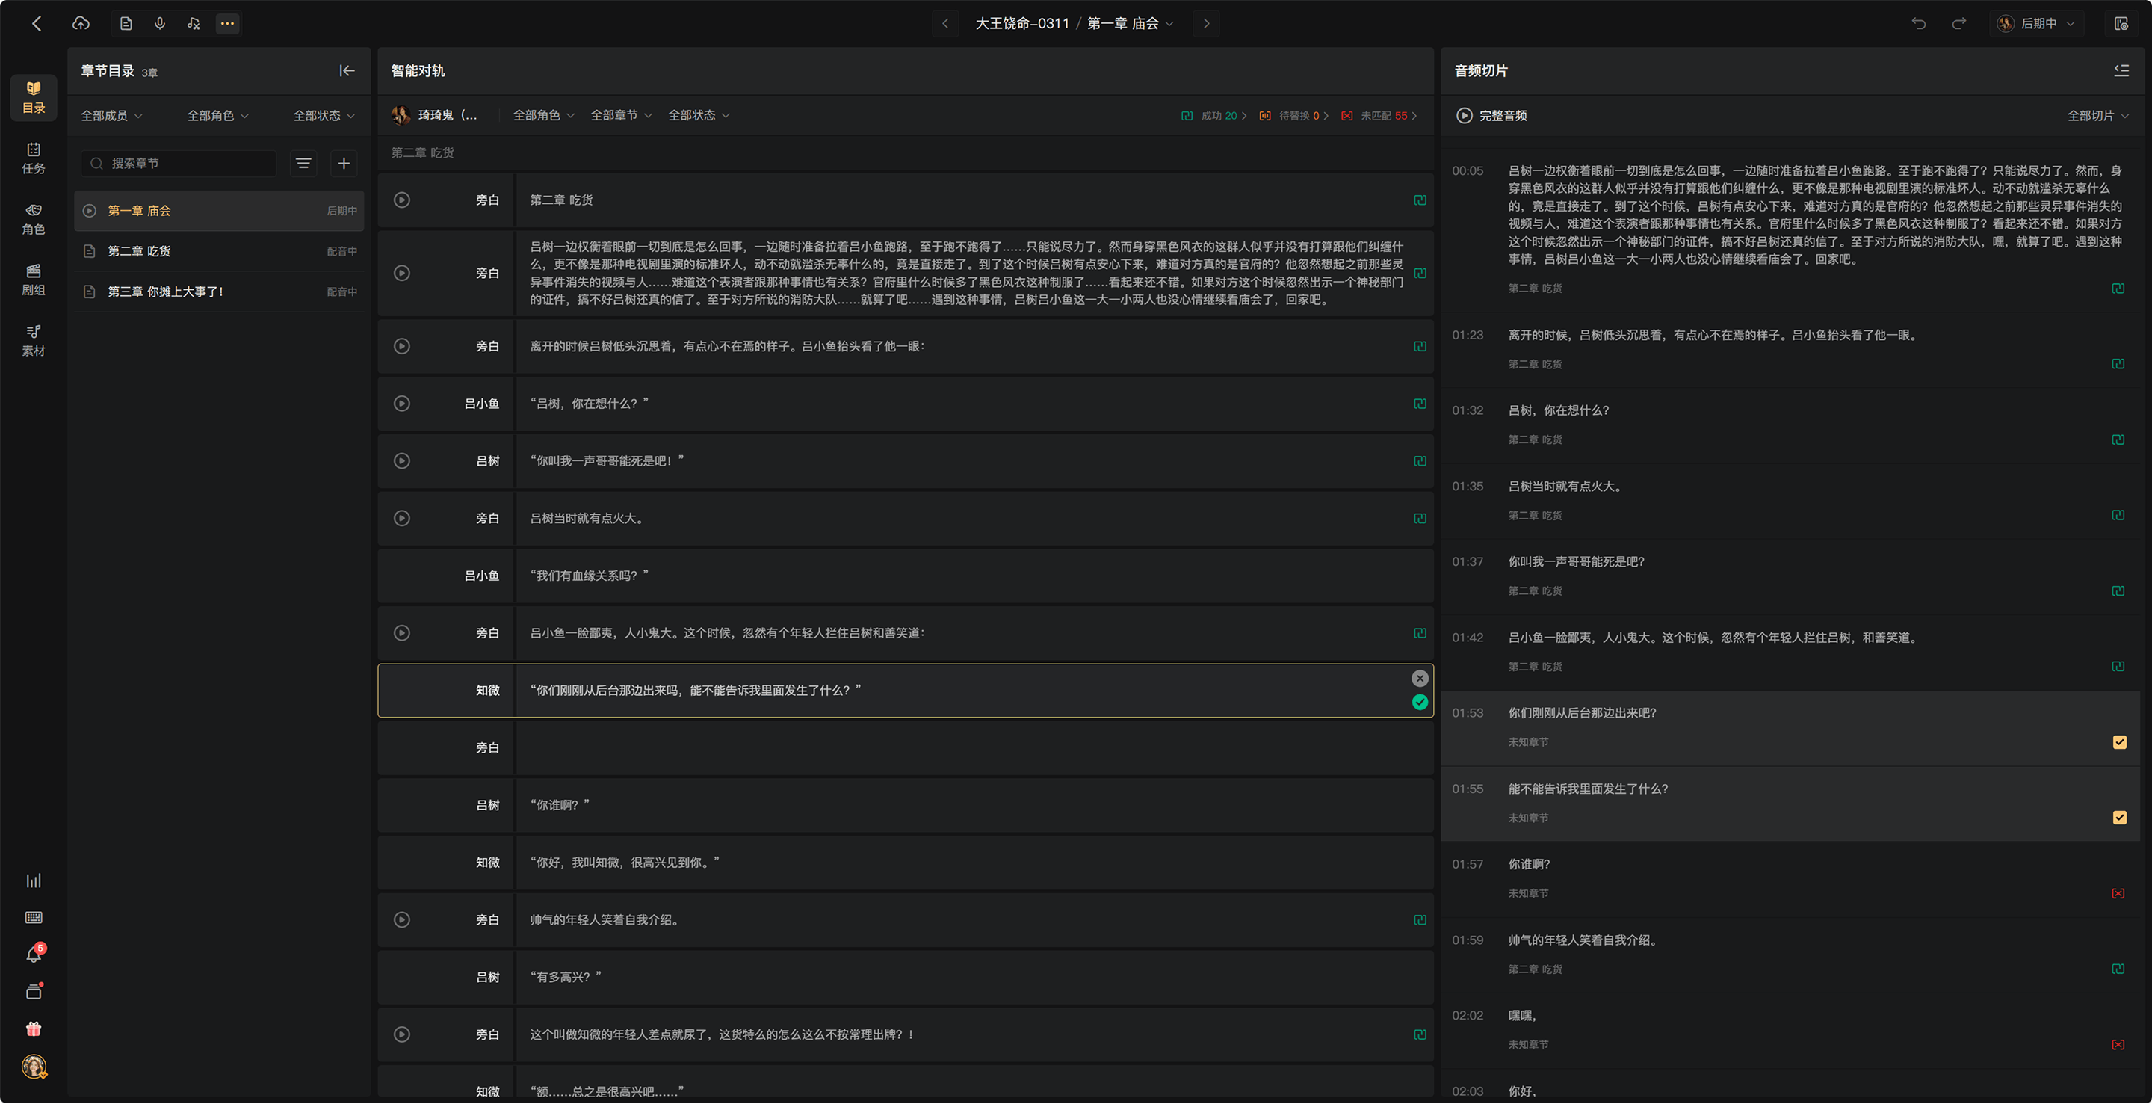Click the cloud upload icon in top bar

click(x=81, y=23)
